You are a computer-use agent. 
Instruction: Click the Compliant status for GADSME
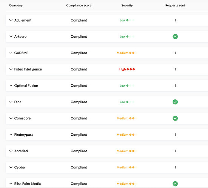(x=79, y=53)
